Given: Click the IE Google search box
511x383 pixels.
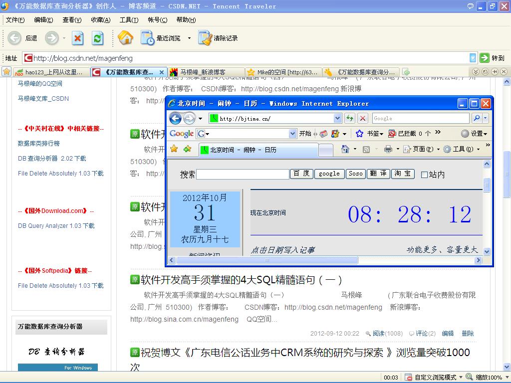Looking at the screenshot, I should pyautogui.click(x=420, y=118).
